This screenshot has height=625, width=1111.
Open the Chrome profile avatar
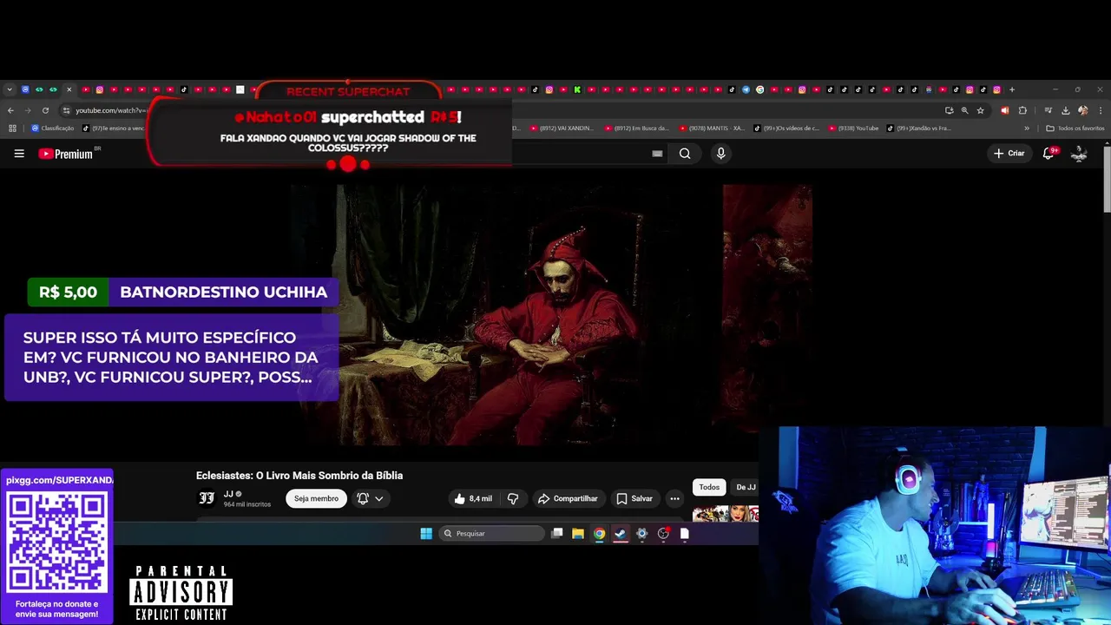click(1082, 110)
